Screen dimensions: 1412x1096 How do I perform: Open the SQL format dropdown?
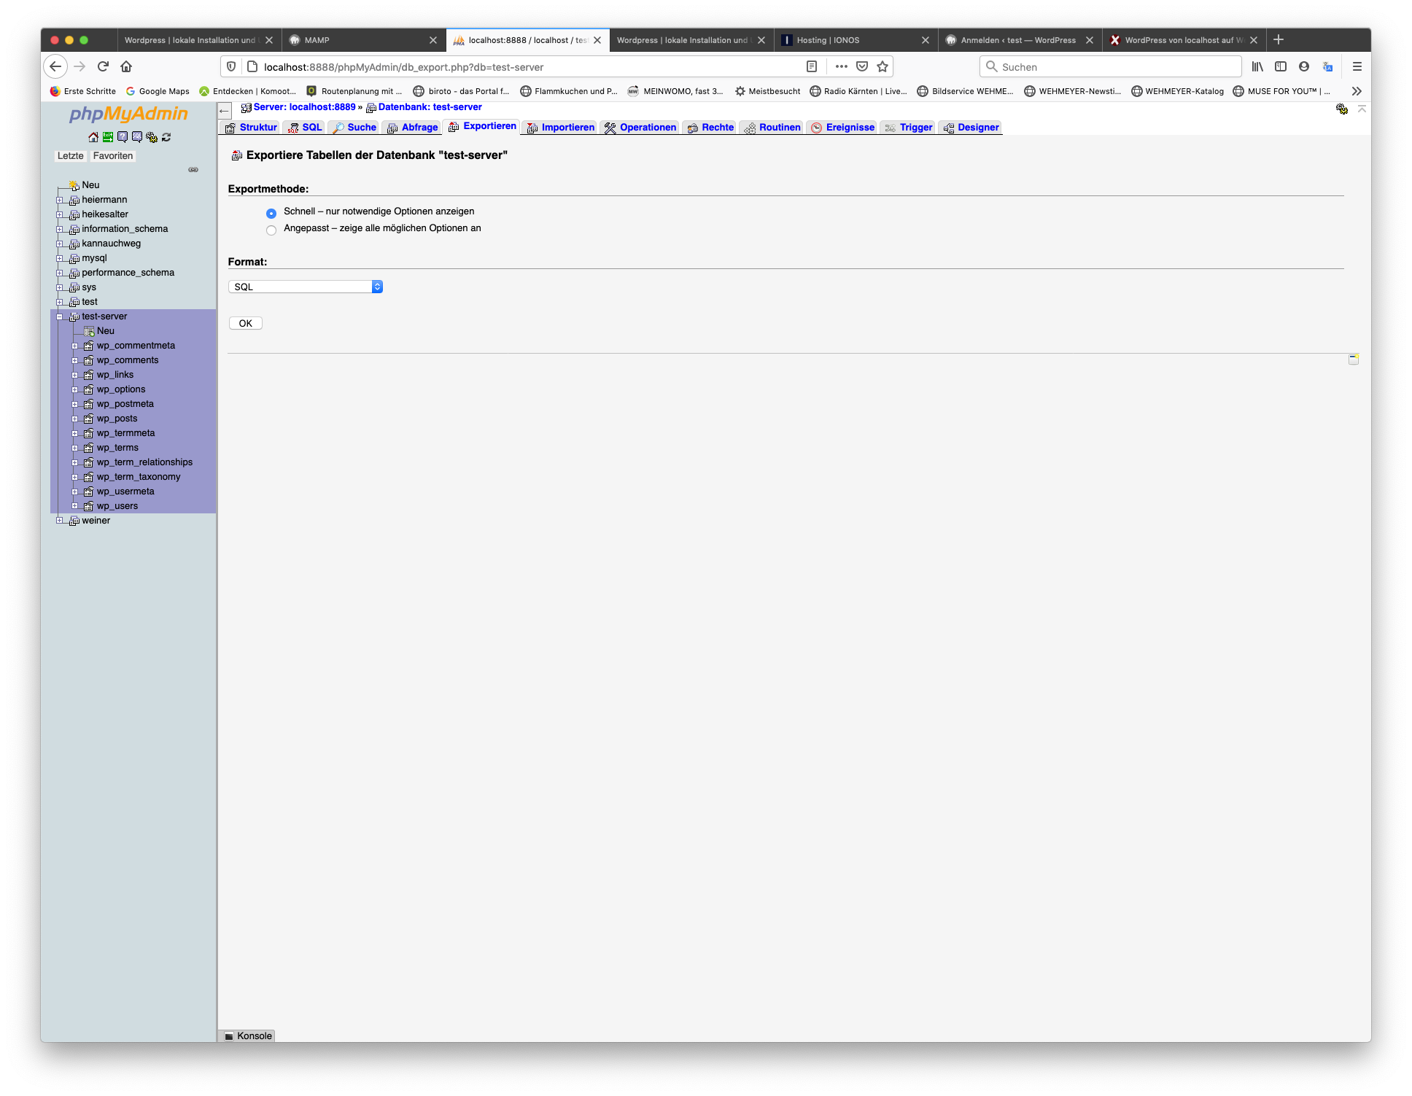pos(306,287)
